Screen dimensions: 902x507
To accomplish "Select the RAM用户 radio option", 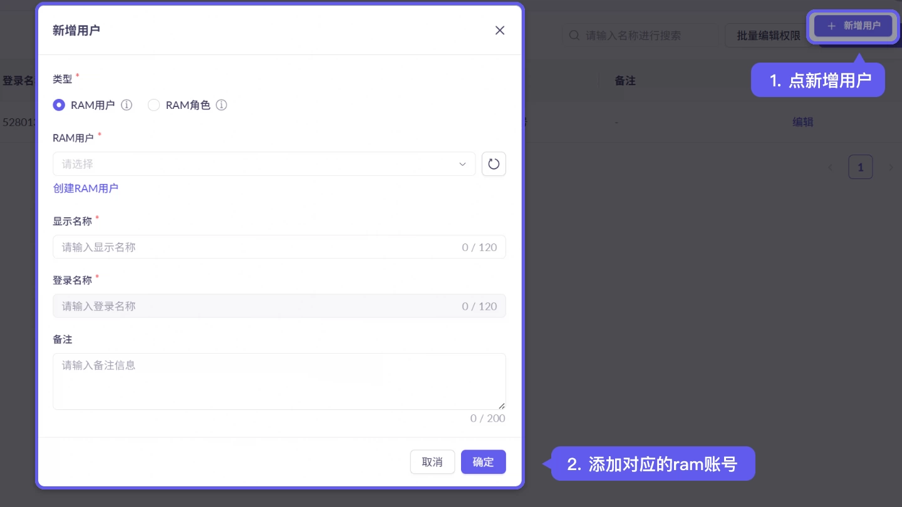I will click(x=59, y=105).
